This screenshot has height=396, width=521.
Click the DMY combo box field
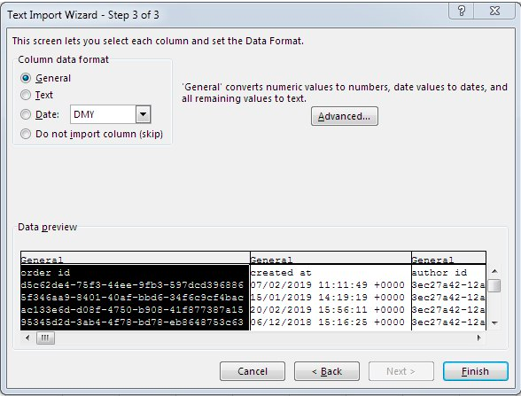(x=110, y=114)
